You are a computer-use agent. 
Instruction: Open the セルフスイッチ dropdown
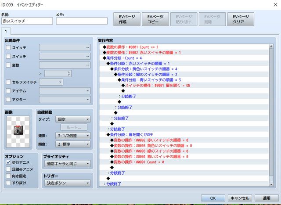[x=51, y=82]
